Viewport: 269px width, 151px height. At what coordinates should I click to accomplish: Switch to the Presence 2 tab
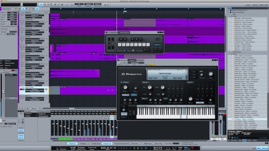pyautogui.click(x=132, y=60)
